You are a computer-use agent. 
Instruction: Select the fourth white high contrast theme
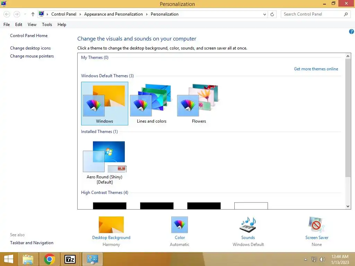(x=251, y=206)
